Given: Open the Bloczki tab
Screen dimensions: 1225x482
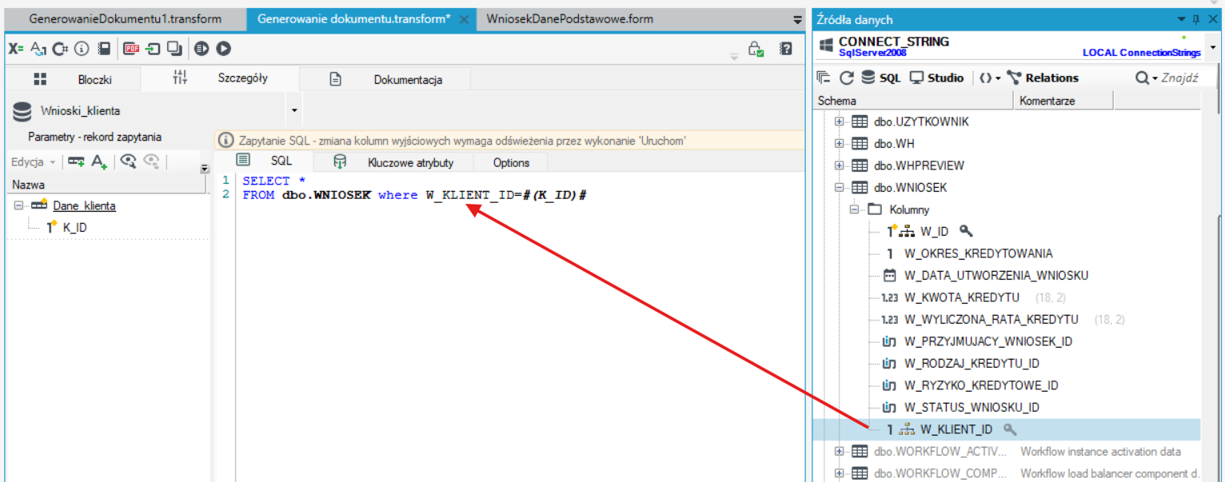Looking at the screenshot, I should (x=73, y=79).
